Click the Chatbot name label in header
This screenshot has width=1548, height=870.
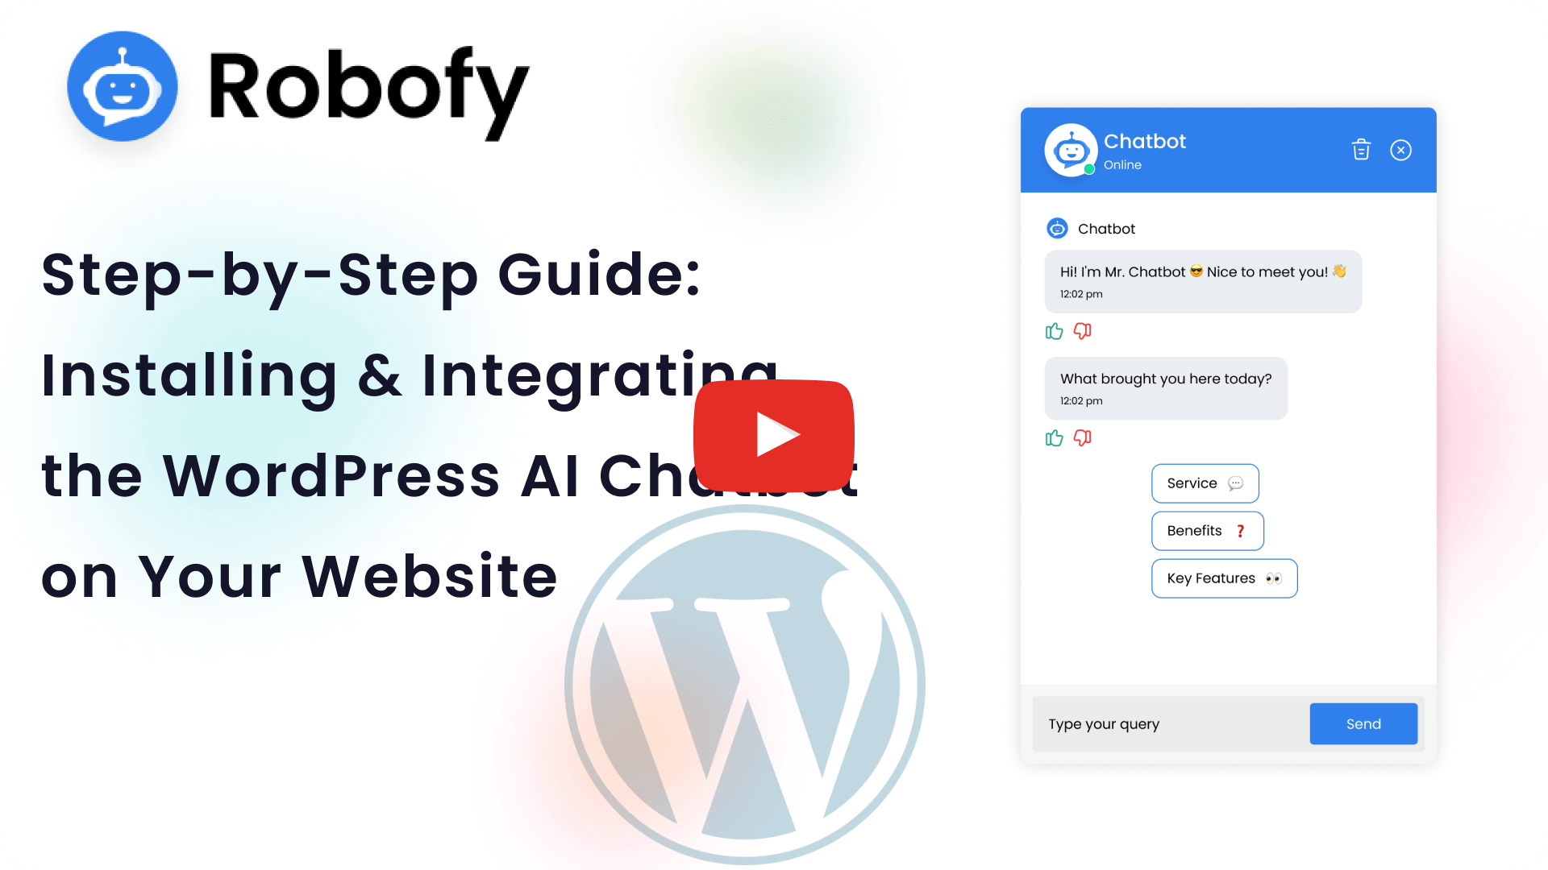click(x=1144, y=141)
